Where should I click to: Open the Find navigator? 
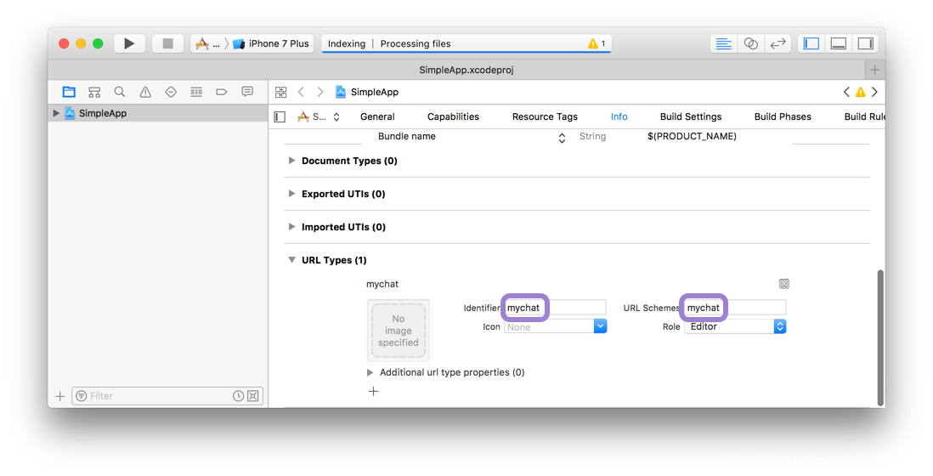[120, 92]
